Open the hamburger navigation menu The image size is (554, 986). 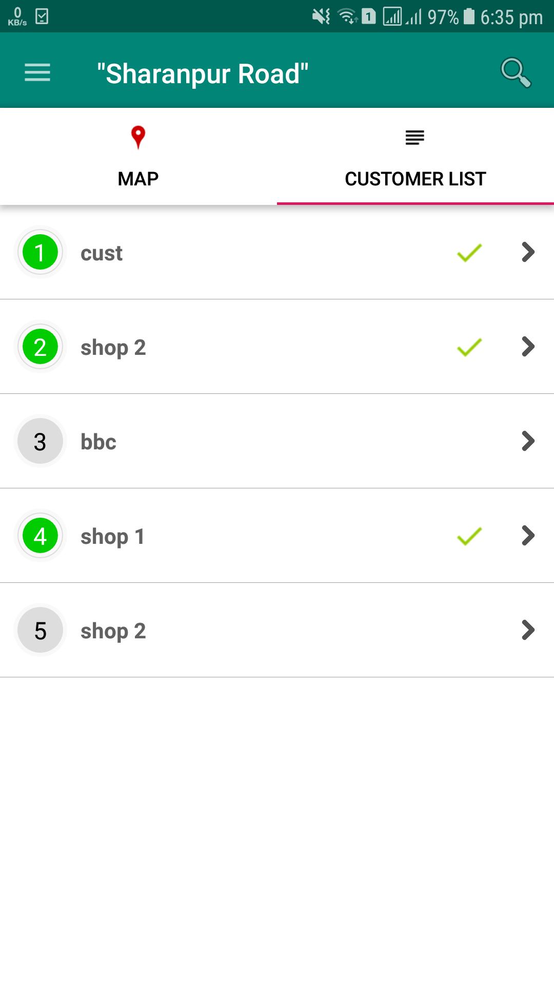click(x=37, y=72)
